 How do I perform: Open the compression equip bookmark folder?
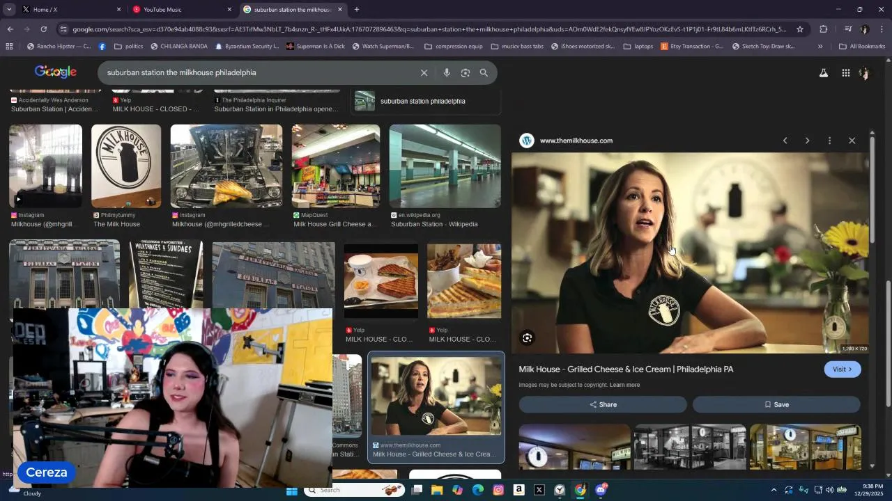tap(453, 47)
